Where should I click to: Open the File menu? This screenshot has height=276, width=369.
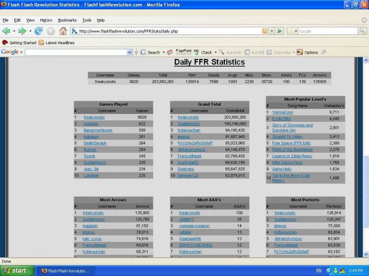coord(5,20)
